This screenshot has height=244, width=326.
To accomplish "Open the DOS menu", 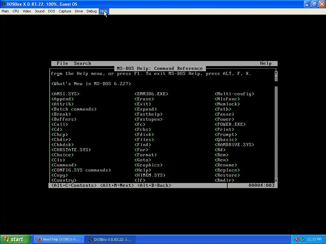I will point(52,11).
